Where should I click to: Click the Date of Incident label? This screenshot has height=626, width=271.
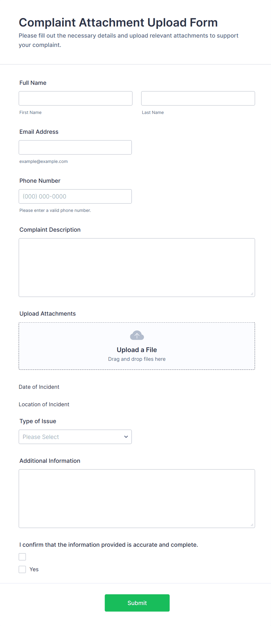pos(39,387)
